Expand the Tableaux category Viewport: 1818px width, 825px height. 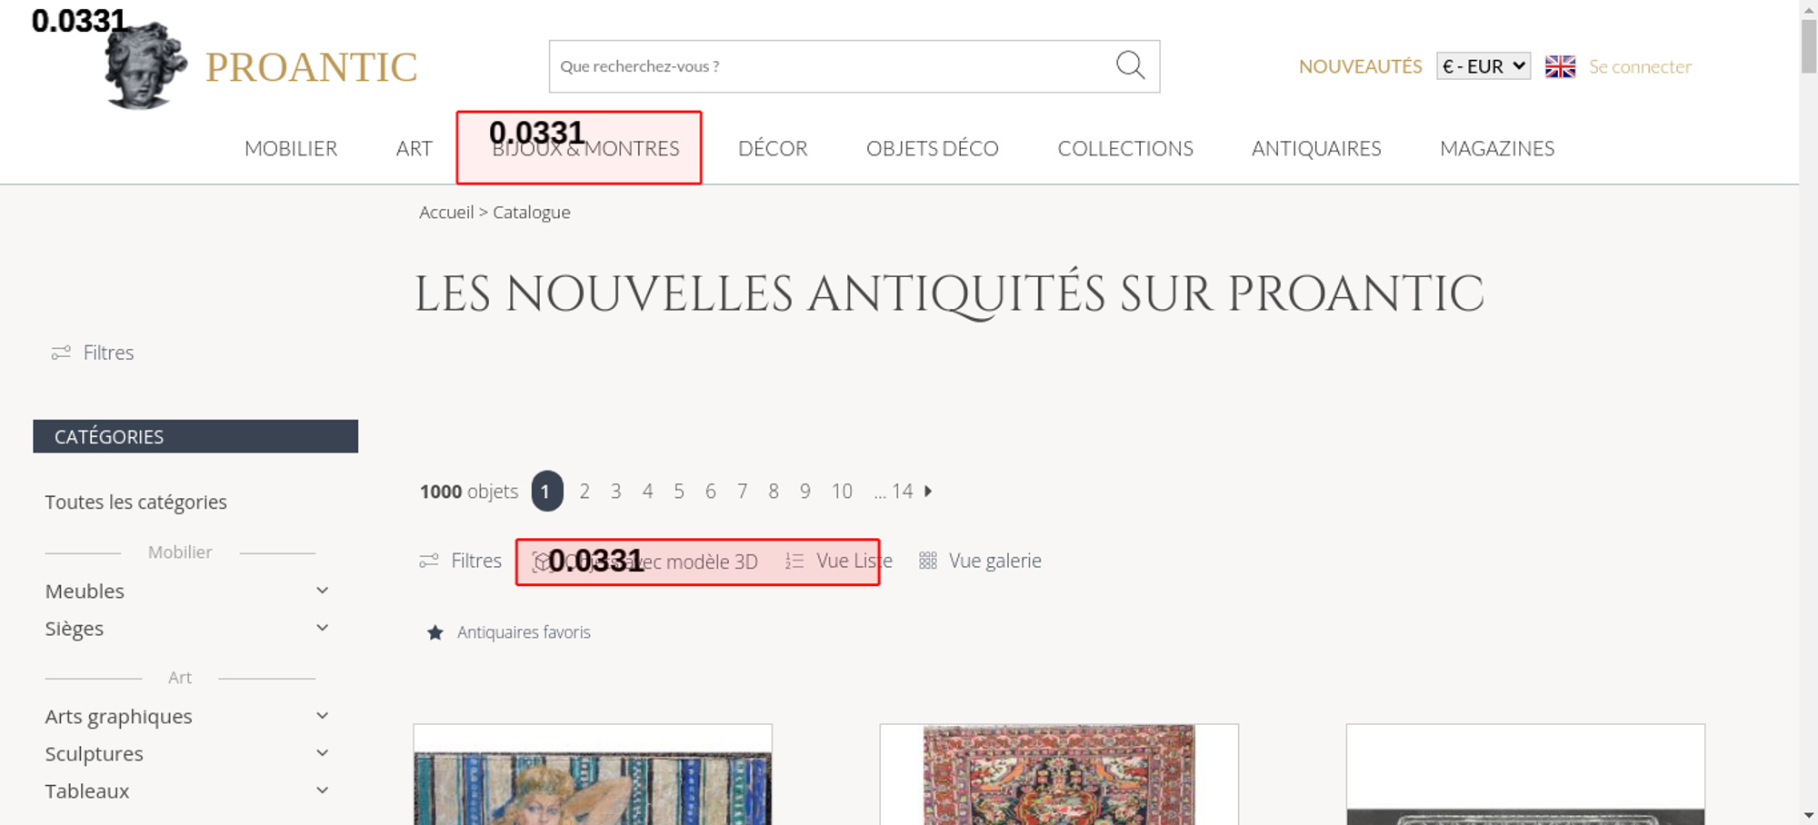point(322,790)
